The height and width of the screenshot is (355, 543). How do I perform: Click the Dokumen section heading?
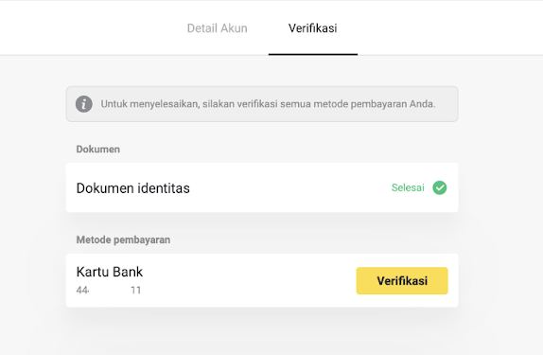98,149
